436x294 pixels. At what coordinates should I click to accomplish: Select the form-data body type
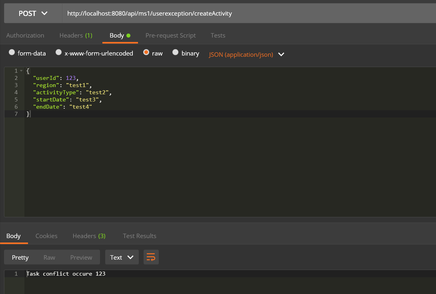coord(12,53)
